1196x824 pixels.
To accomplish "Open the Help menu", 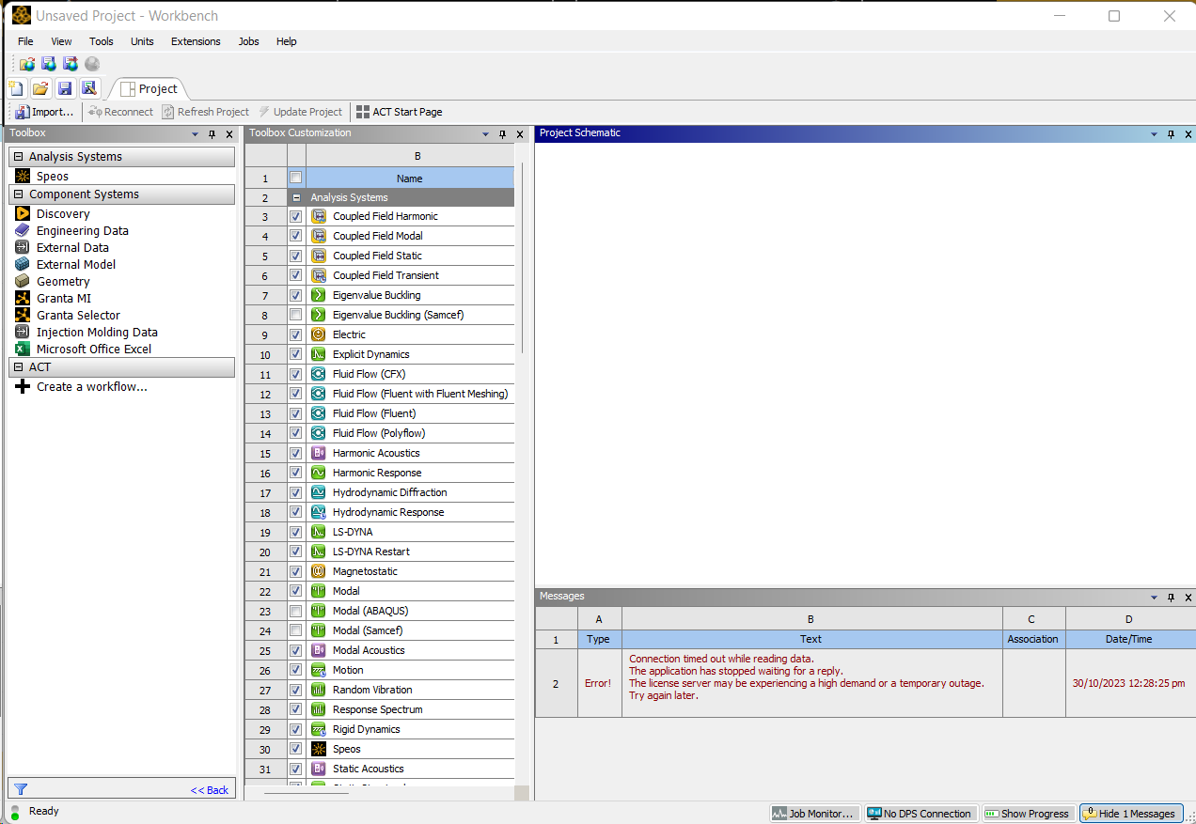I will (x=287, y=41).
